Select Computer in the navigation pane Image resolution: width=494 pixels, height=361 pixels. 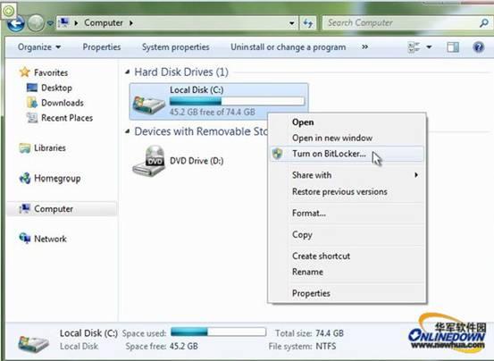54,209
